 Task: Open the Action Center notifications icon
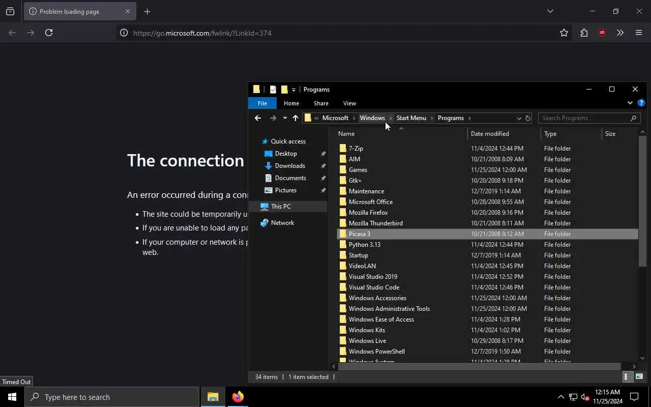click(634, 397)
